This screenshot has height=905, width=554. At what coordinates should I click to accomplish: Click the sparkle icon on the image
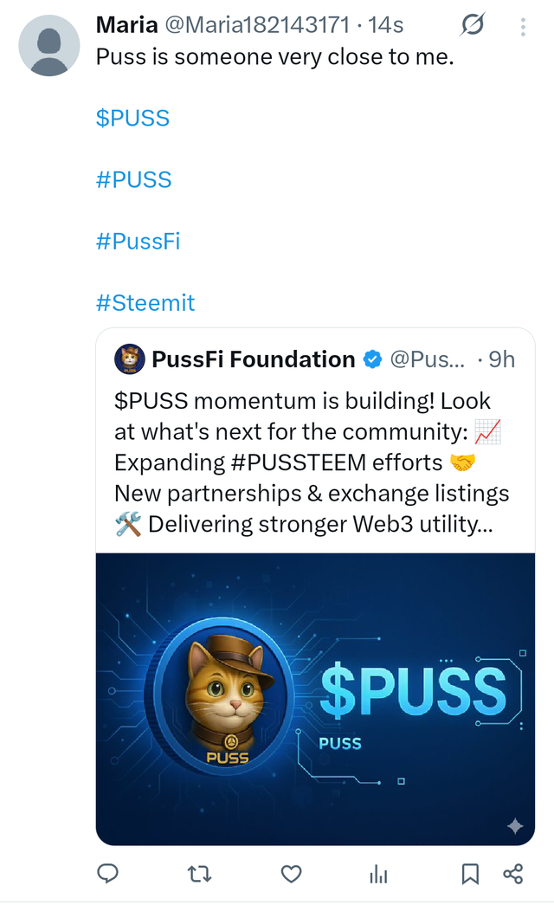click(x=515, y=826)
